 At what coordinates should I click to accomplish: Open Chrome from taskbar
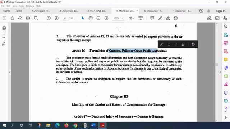point(75,125)
